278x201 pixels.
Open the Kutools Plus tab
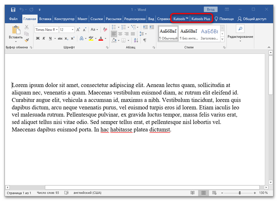[x=201, y=19]
